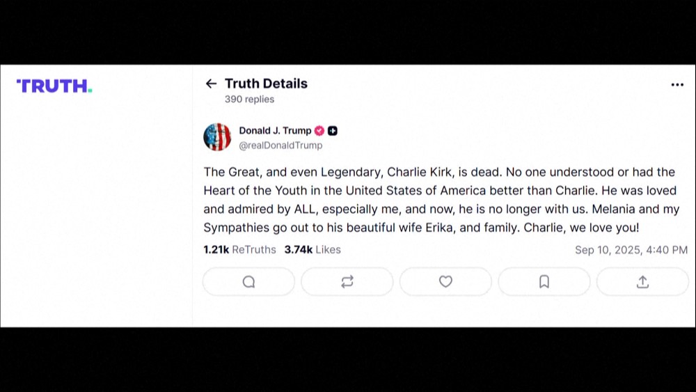Click the black plus badge beside the name
Image resolution: width=696 pixels, height=392 pixels.
[333, 131]
